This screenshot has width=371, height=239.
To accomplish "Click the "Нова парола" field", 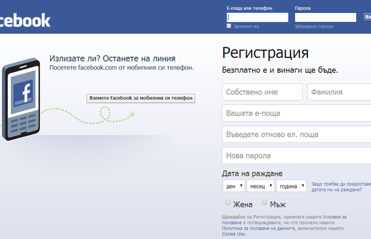I will click(x=296, y=156).
